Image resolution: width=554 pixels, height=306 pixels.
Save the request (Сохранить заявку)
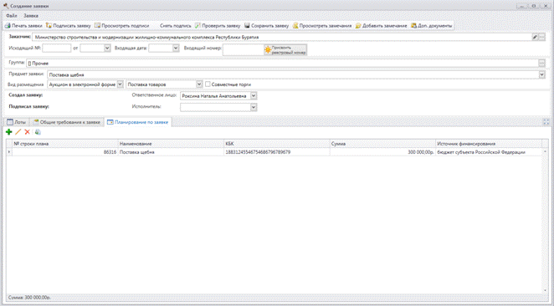266,26
